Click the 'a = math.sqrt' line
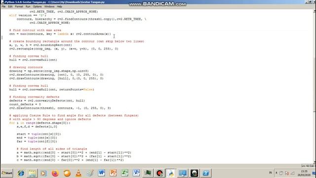The image size is (316, 178). (x=74, y=153)
